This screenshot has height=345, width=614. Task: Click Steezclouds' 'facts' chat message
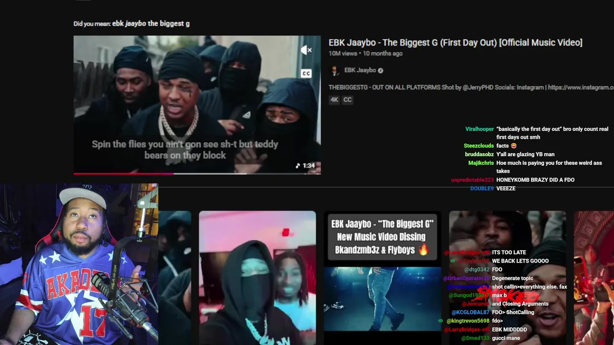[506, 146]
